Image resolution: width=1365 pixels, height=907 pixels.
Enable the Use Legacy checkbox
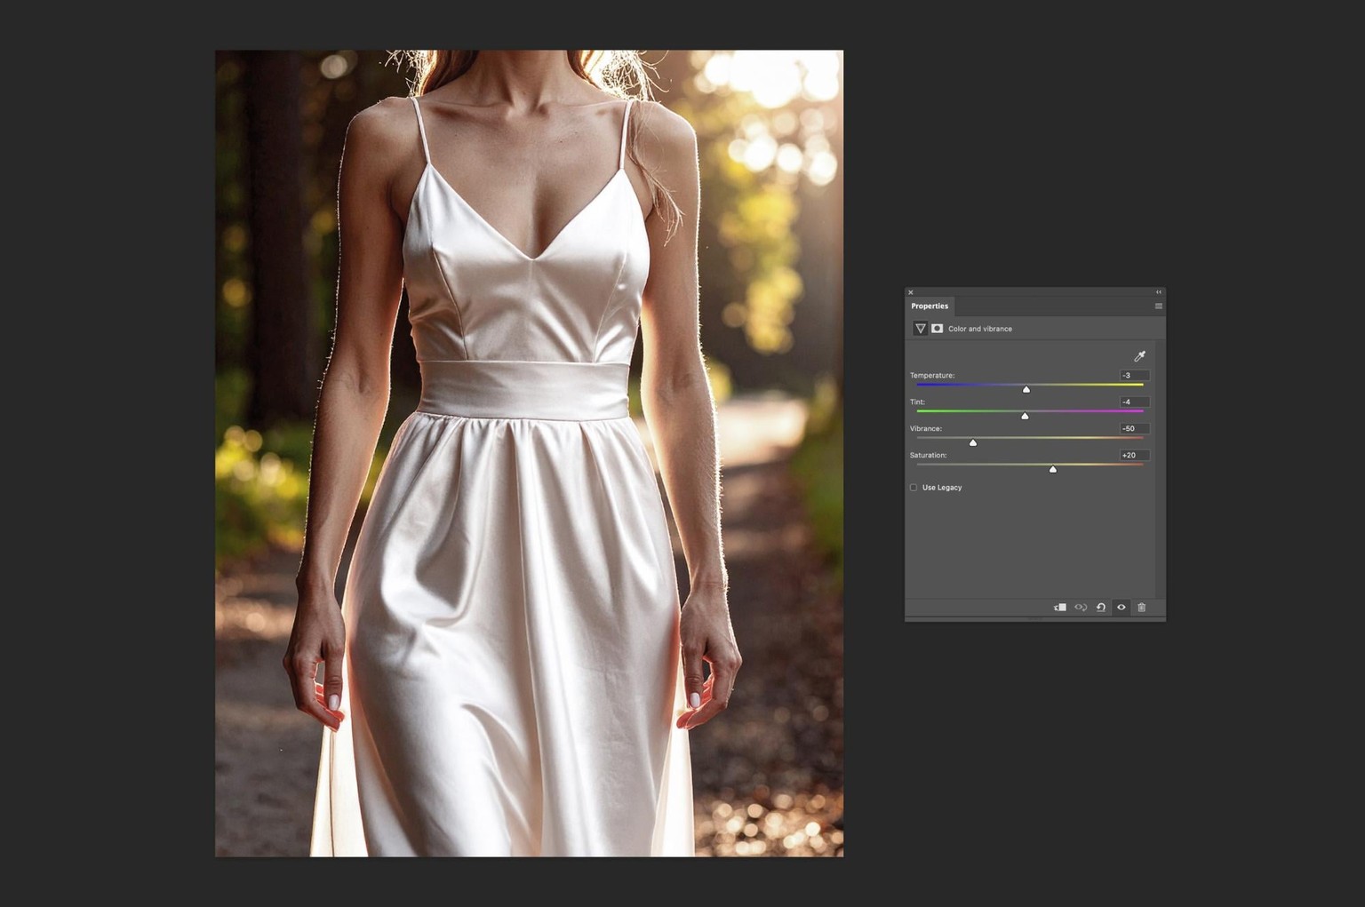click(914, 488)
